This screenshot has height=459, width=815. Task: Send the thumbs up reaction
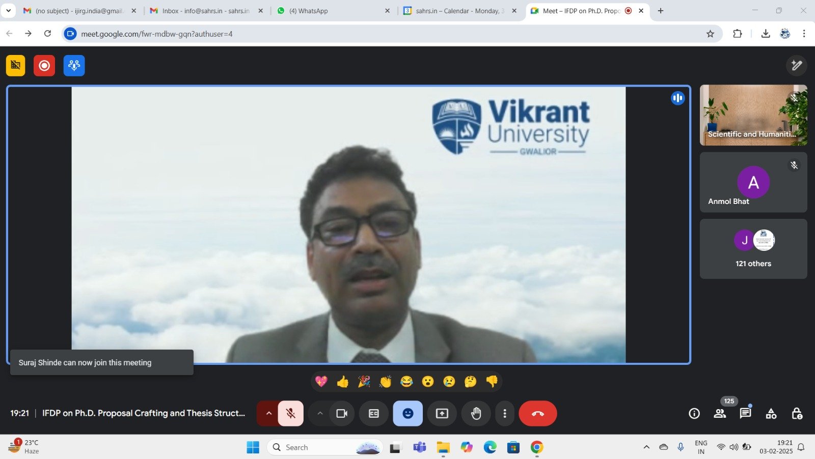342,382
